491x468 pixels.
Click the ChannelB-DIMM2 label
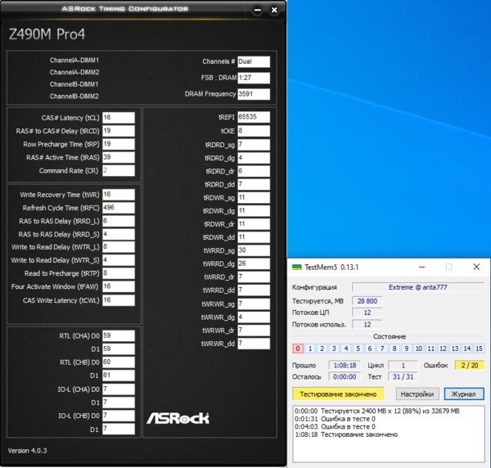point(74,96)
